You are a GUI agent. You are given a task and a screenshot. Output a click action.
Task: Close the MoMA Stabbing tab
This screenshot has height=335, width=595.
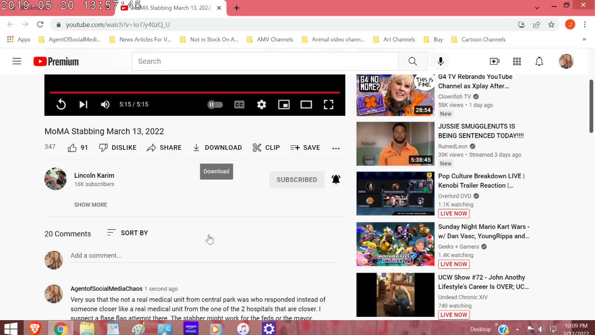[219, 8]
